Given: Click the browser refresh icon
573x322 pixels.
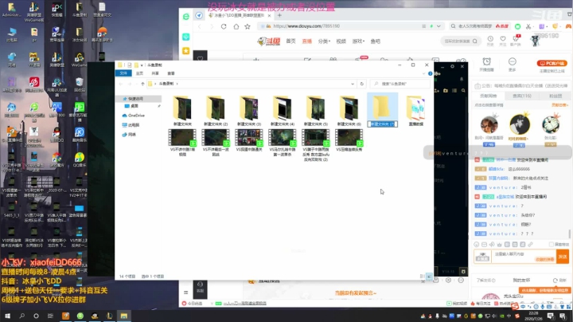Looking at the screenshot, I should [x=224, y=26].
